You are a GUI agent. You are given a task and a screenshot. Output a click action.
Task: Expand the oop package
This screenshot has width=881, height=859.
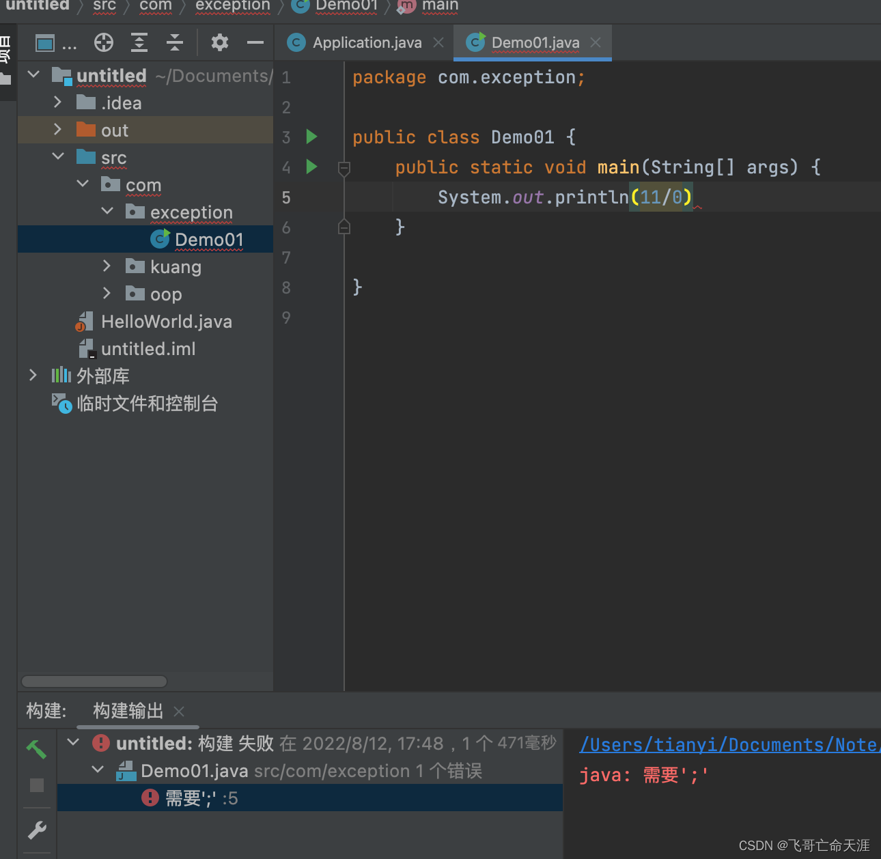(x=107, y=293)
